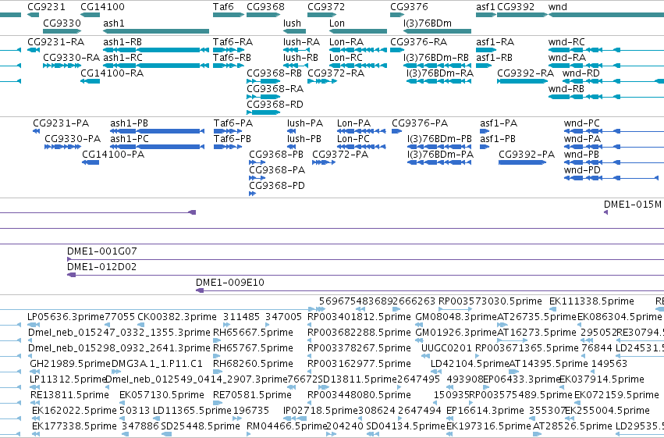Open transcript CG9231-RA label
664x438 pixels.
56,42
